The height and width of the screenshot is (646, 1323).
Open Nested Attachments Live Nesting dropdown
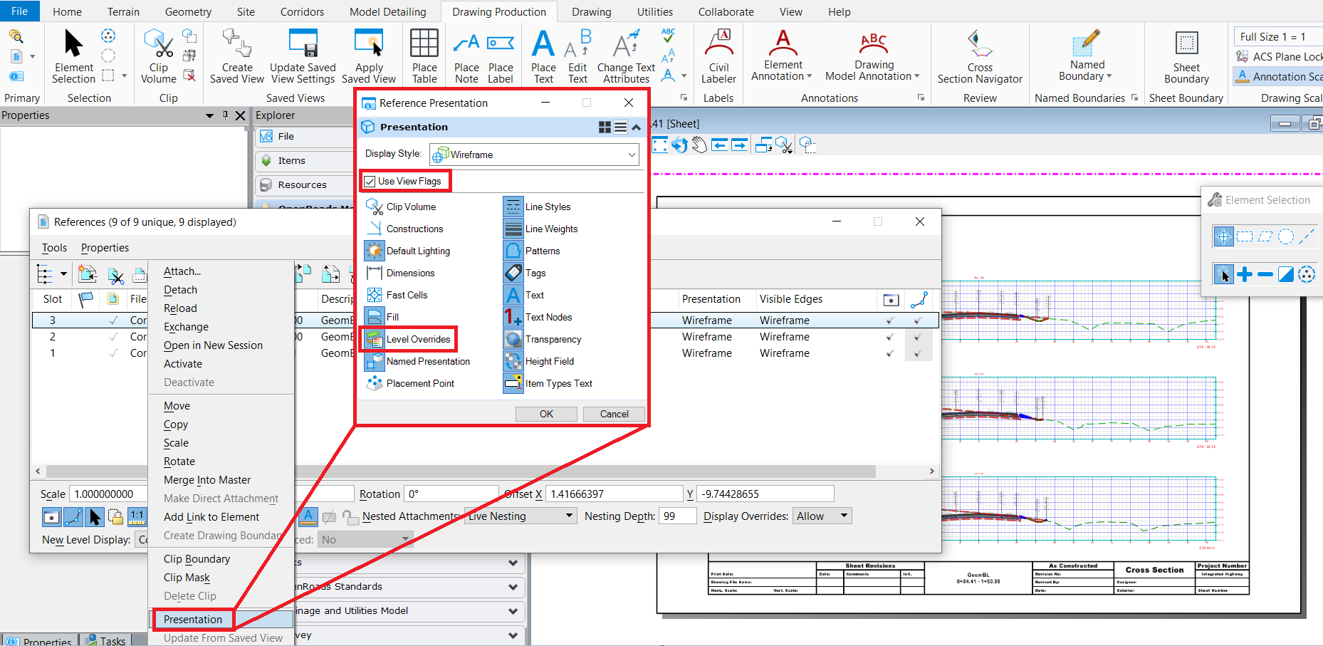[x=521, y=516]
